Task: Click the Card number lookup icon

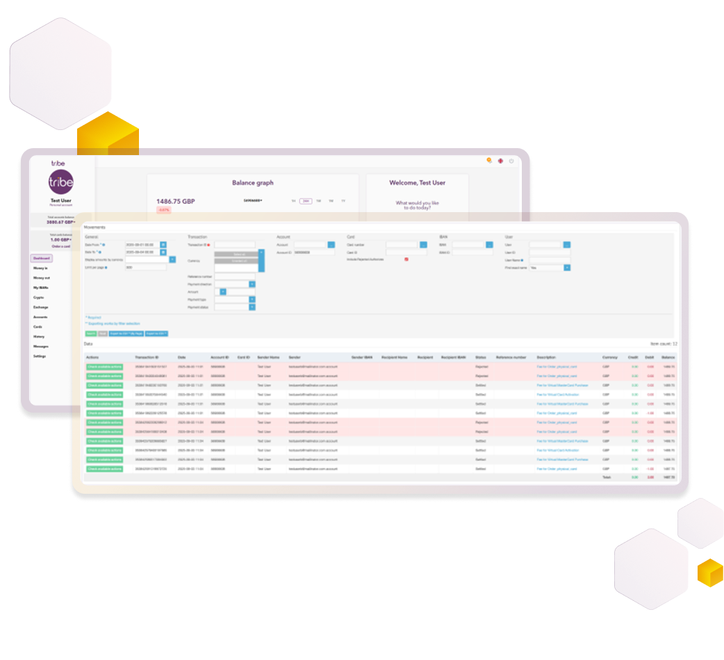Action: coord(423,243)
